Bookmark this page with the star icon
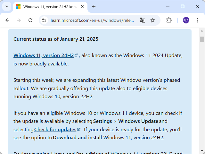This screenshot has width=205, height=154. click(153, 20)
